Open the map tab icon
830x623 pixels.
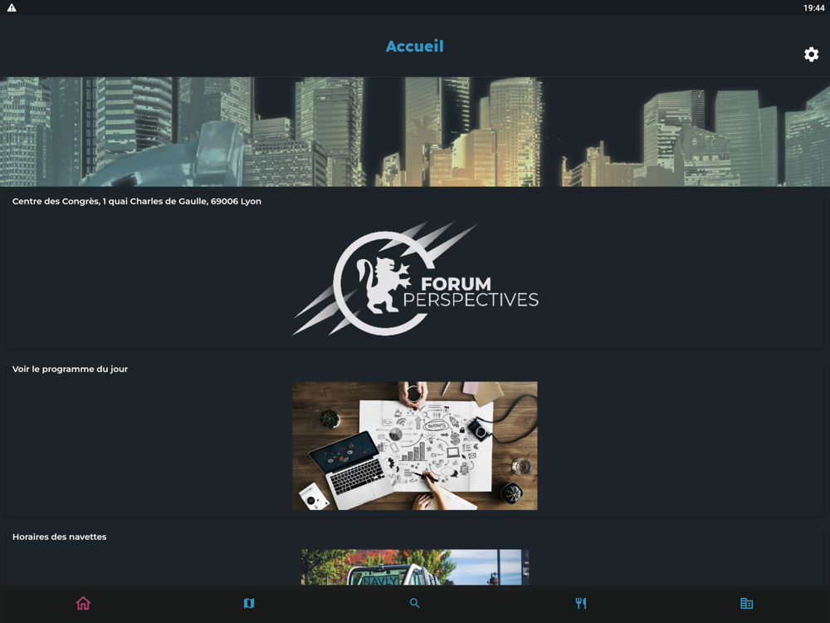click(249, 603)
